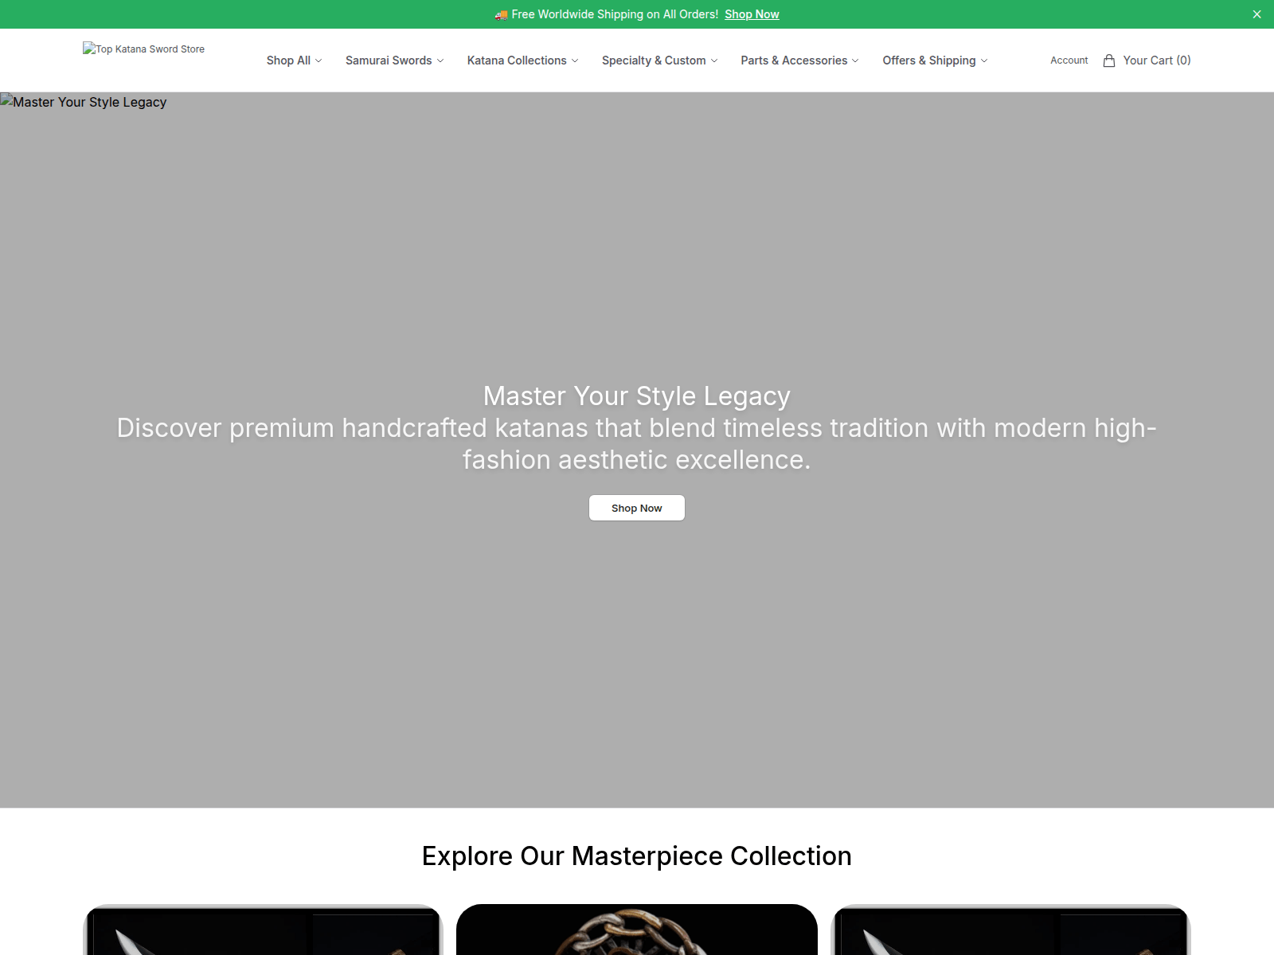Click the 'Free Worldwide Shipping on All Orders!' text

click(x=615, y=14)
